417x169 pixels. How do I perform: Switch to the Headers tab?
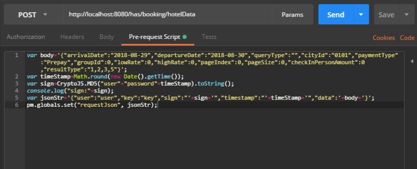point(73,37)
